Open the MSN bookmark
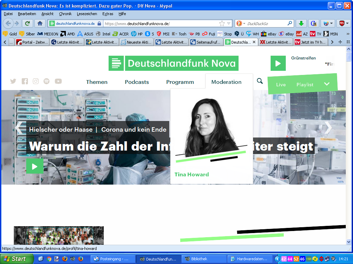 [331, 34]
